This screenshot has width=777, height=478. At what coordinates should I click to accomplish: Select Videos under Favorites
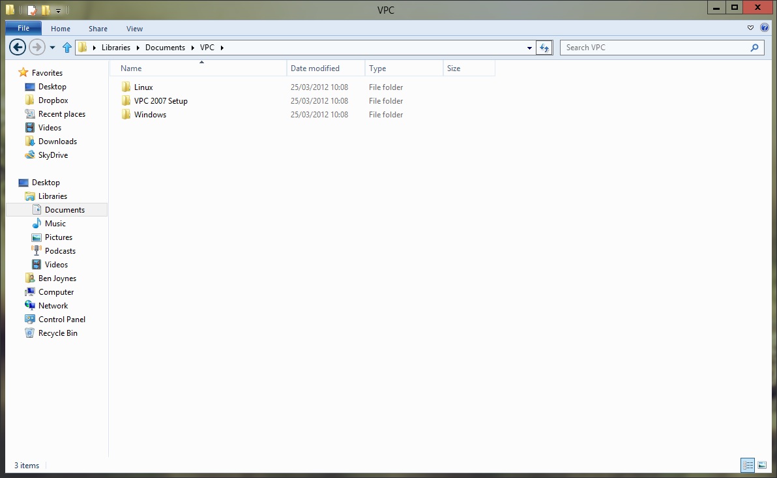[50, 127]
